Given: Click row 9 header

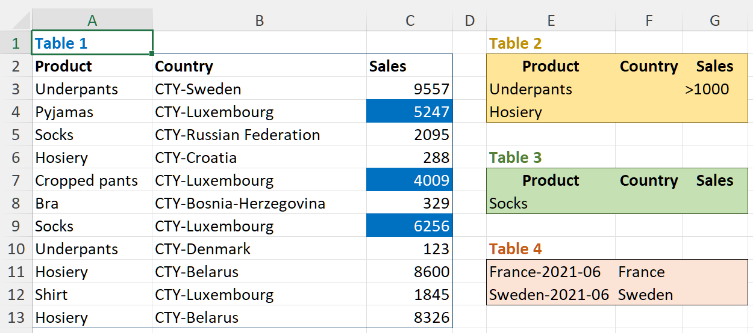Looking at the screenshot, I should [x=16, y=226].
